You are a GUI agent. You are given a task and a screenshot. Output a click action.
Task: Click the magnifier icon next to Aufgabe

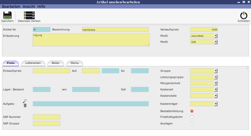coord(25,101)
